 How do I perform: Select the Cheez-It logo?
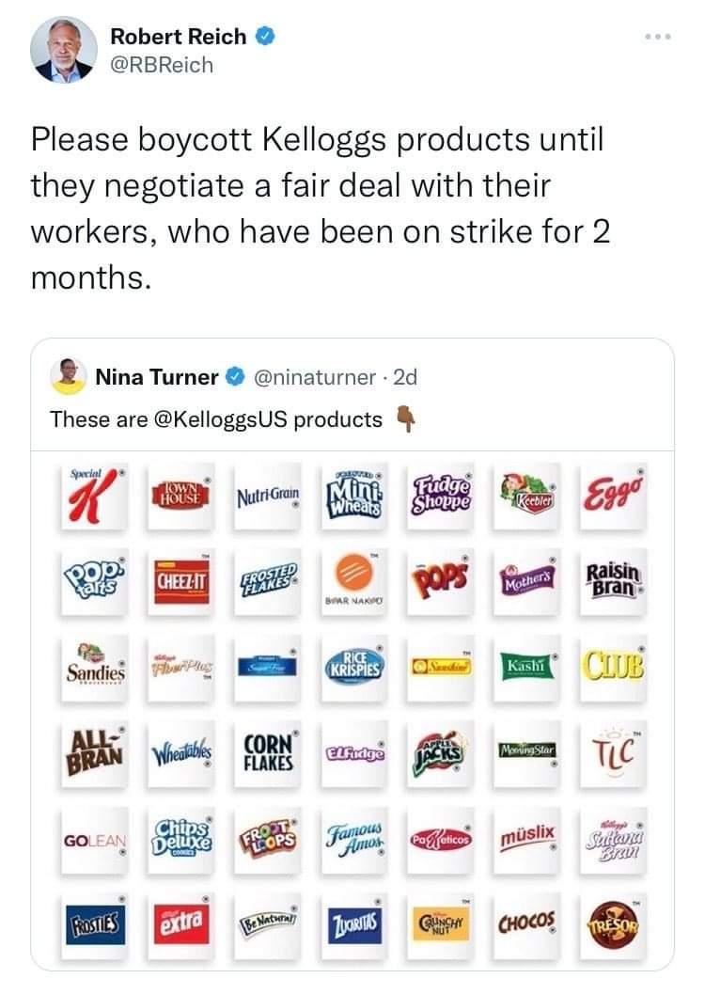coord(177,576)
